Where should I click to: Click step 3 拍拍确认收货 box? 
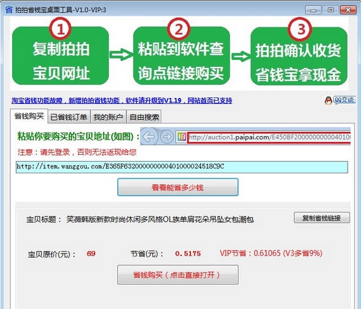point(299,56)
